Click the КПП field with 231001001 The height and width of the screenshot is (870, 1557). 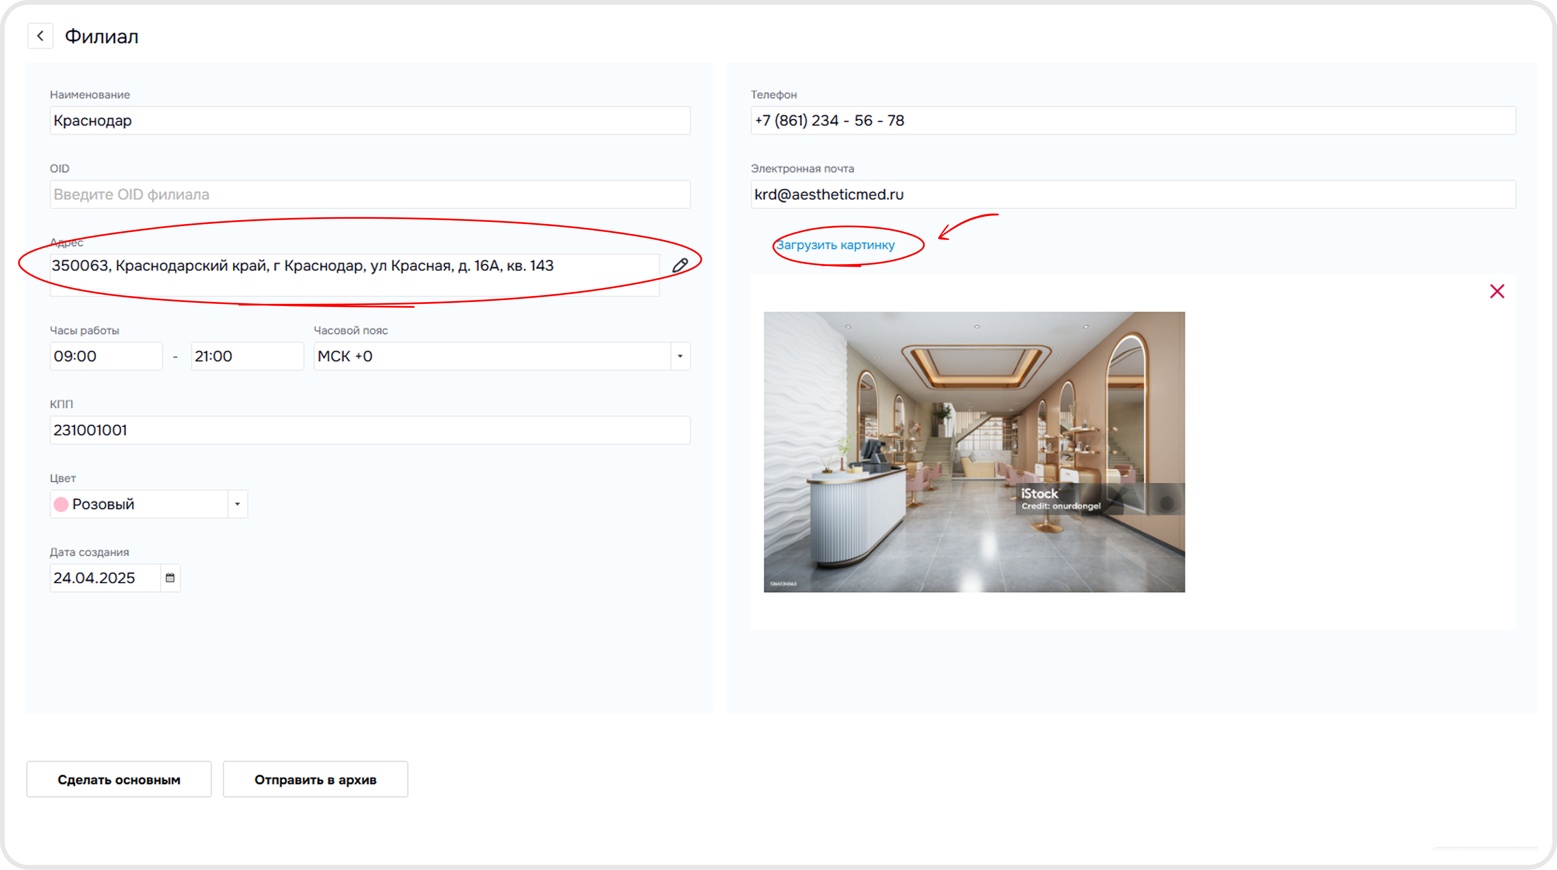pyautogui.click(x=370, y=429)
